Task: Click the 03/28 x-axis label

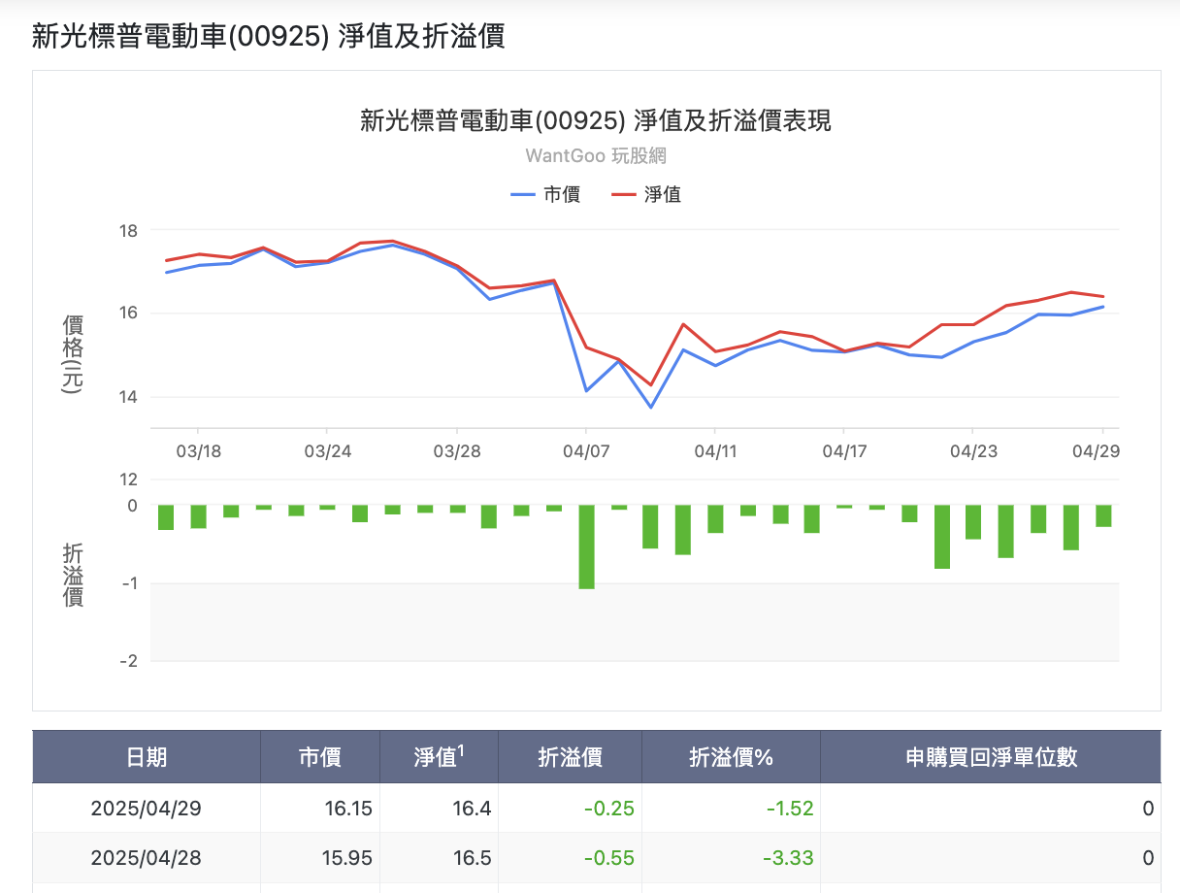Action: (456, 451)
